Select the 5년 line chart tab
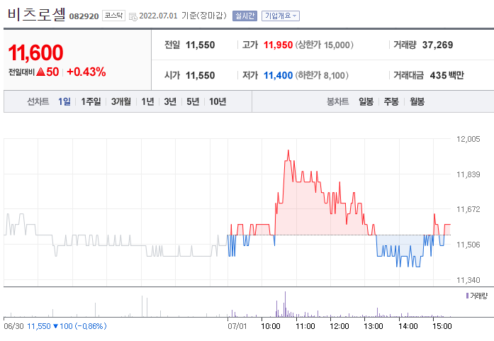The width and height of the screenshot is (494, 341). 193,101
